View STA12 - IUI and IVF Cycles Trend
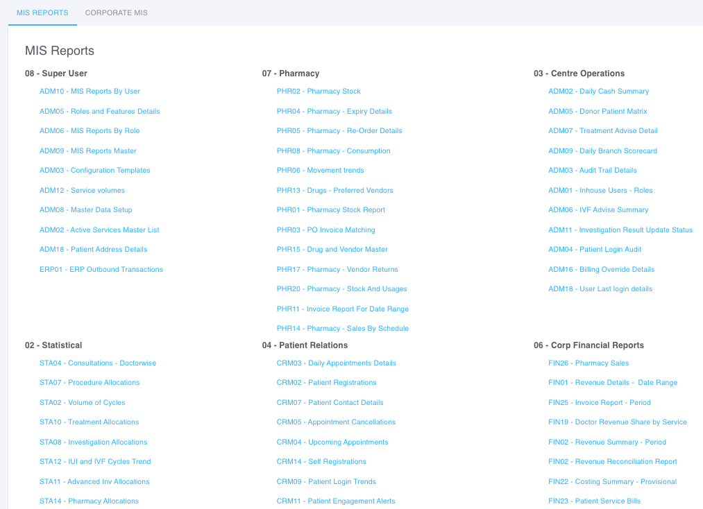This screenshot has width=703, height=509. [x=95, y=462]
